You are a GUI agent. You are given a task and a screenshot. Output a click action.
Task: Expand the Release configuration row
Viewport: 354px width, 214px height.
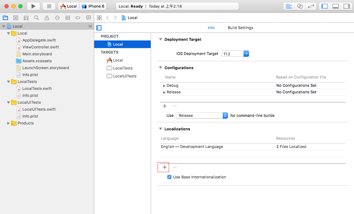pyautogui.click(x=164, y=92)
